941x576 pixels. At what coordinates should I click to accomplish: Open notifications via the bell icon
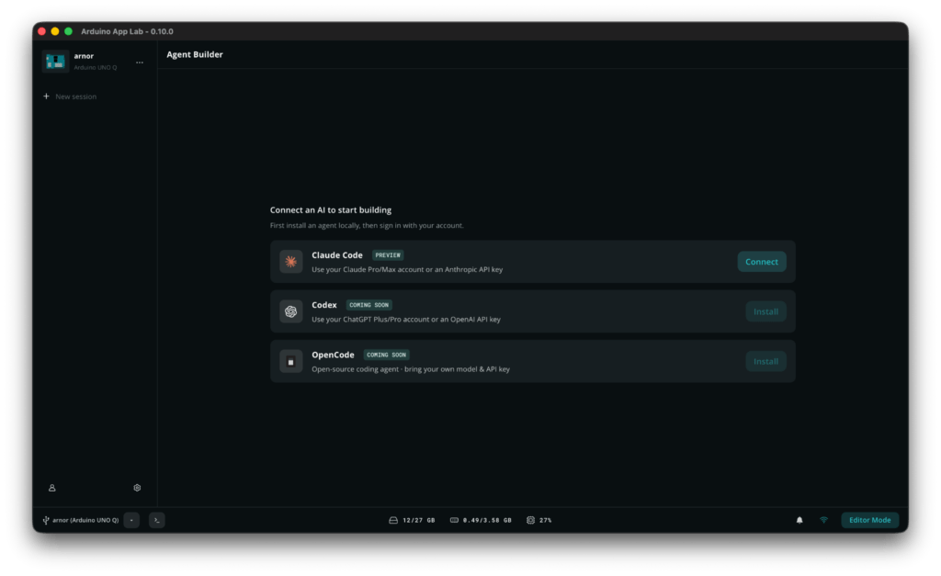point(799,520)
